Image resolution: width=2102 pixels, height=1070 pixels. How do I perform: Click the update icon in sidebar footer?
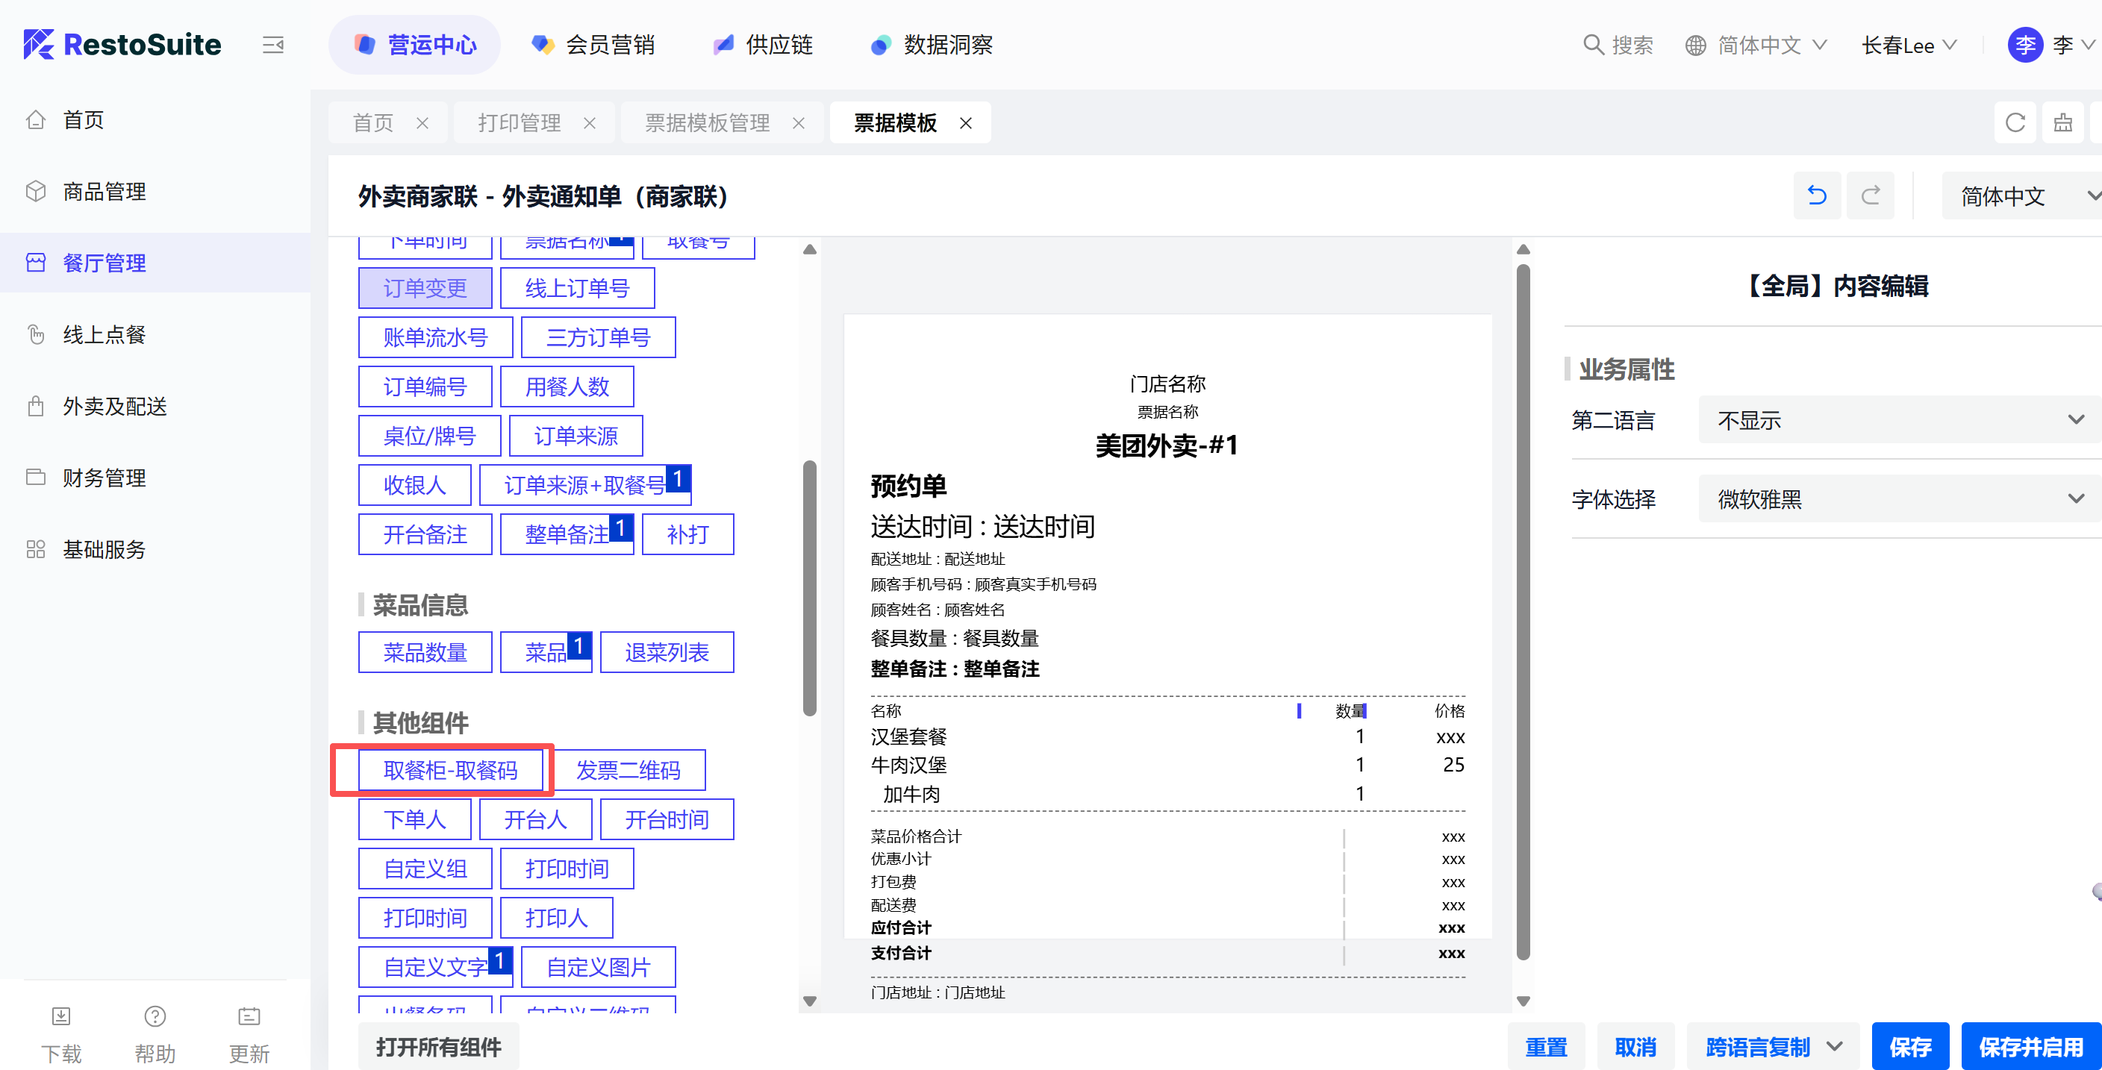click(249, 1016)
